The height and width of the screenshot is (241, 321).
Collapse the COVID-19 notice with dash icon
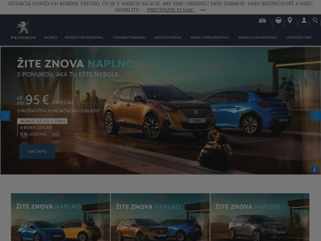pyautogui.click(x=203, y=10)
